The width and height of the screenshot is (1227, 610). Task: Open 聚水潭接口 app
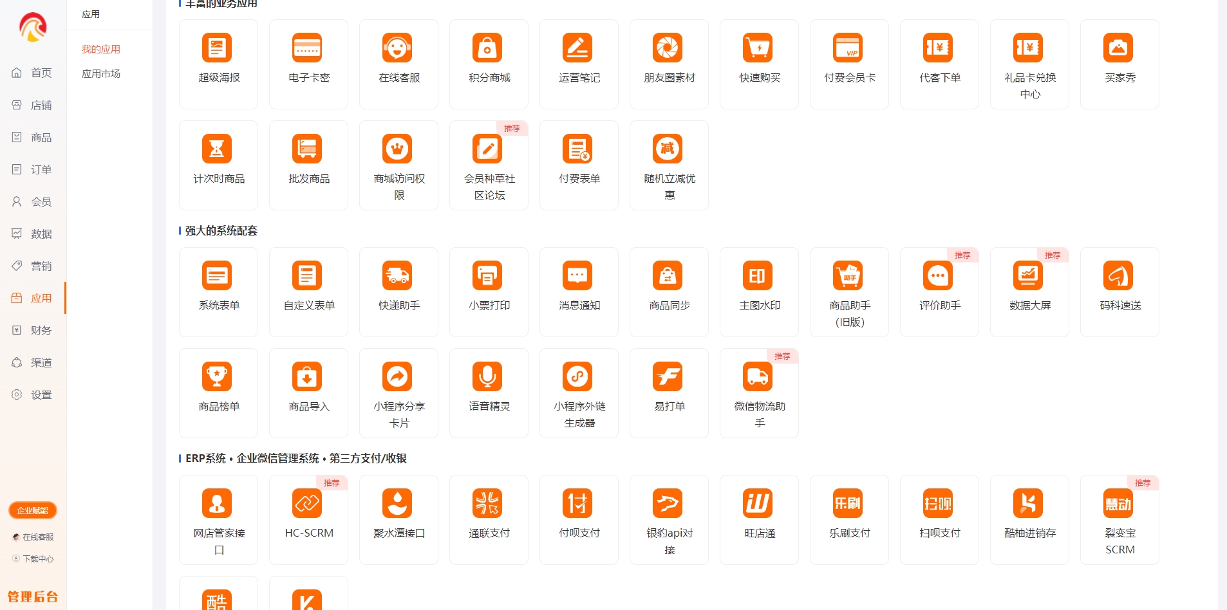(x=398, y=520)
